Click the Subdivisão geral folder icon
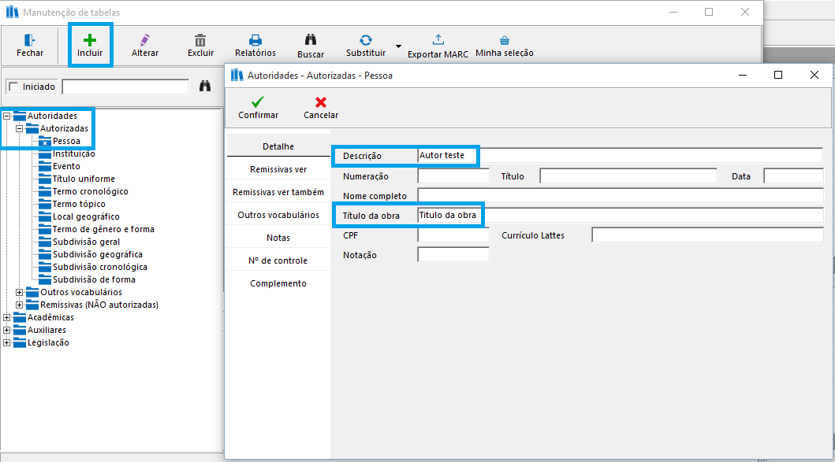The width and height of the screenshot is (835, 462). click(x=45, y=242)
